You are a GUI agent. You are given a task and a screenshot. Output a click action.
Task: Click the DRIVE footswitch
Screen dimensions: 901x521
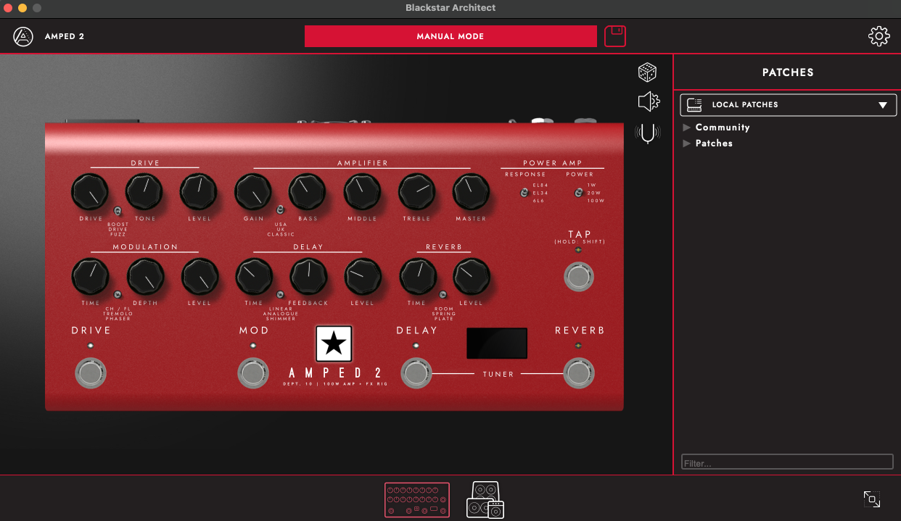coord(90,373)
